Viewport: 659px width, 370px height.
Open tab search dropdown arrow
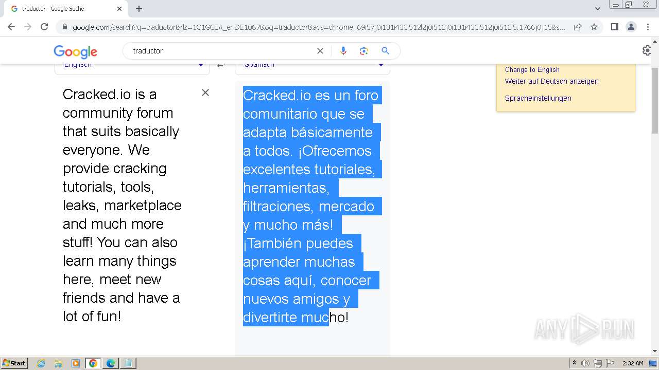(x=597, y=8)
